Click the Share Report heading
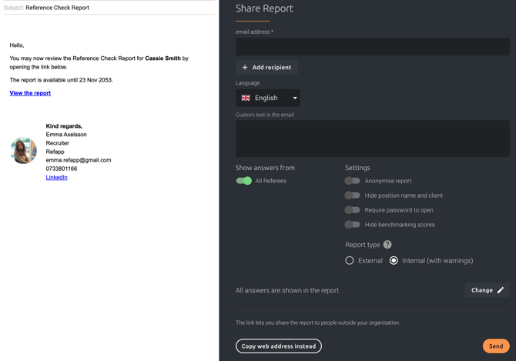 (264, 8)
